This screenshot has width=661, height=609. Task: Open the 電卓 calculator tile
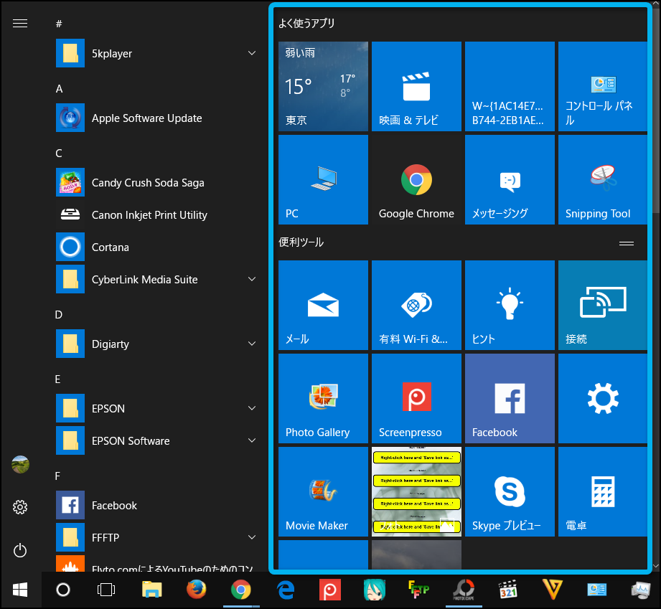(603, 491)
